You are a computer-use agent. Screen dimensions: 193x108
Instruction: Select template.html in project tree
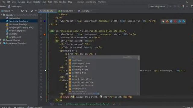pyautogui.click(x=15, y=37)
